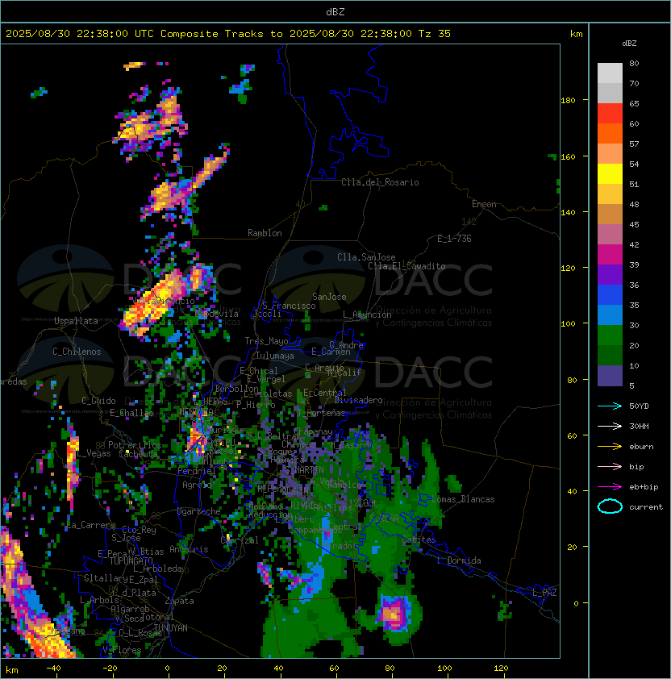
Task: Click the Uspallata map label
Action: point(76,321)
